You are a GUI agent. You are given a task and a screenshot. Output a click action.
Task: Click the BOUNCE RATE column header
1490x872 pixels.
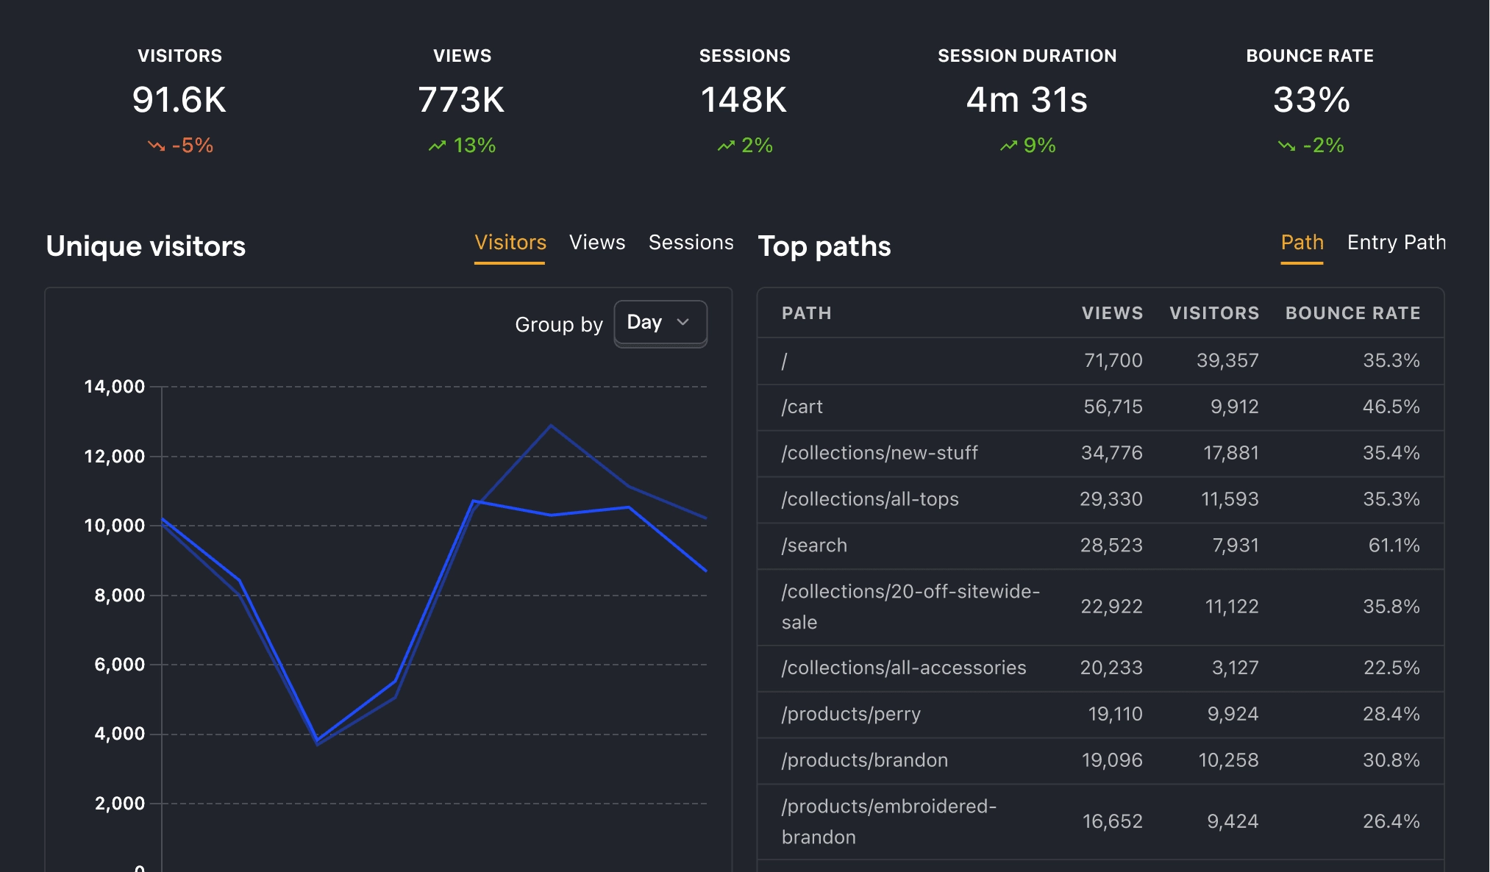1352,313
